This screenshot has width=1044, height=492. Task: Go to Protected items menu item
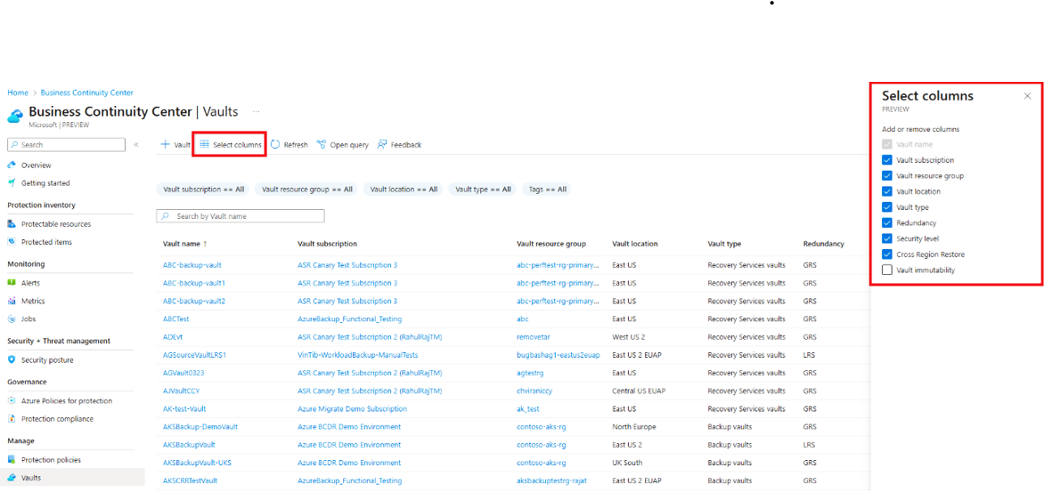[x=46, y=242]
